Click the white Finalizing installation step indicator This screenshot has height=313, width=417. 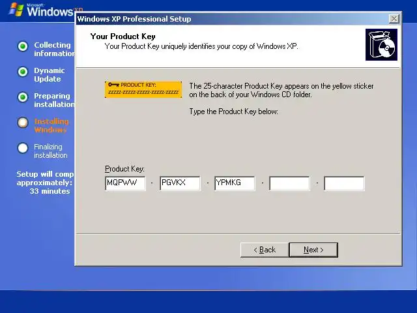[23, 148]
